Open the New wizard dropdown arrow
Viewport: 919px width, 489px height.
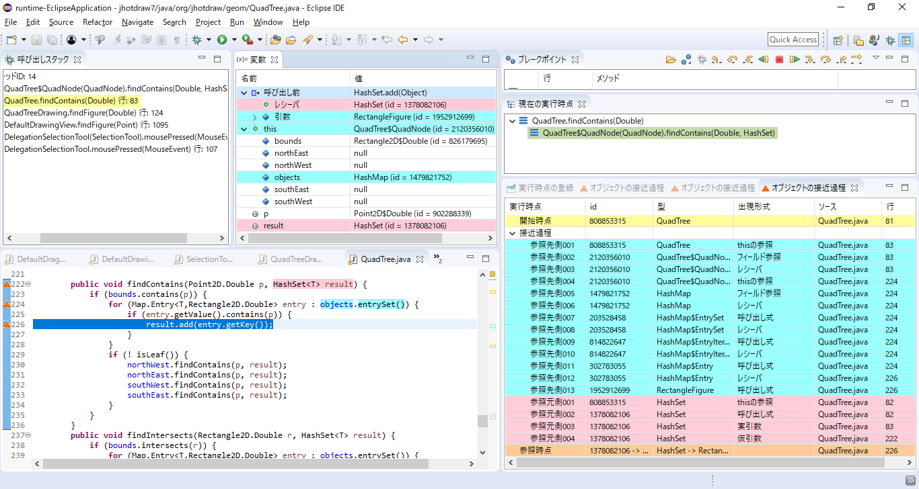click(23, 40)
